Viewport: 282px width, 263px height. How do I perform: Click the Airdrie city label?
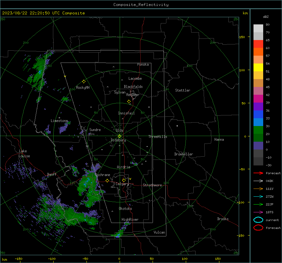pyautogui.click(x=123, y=167)
